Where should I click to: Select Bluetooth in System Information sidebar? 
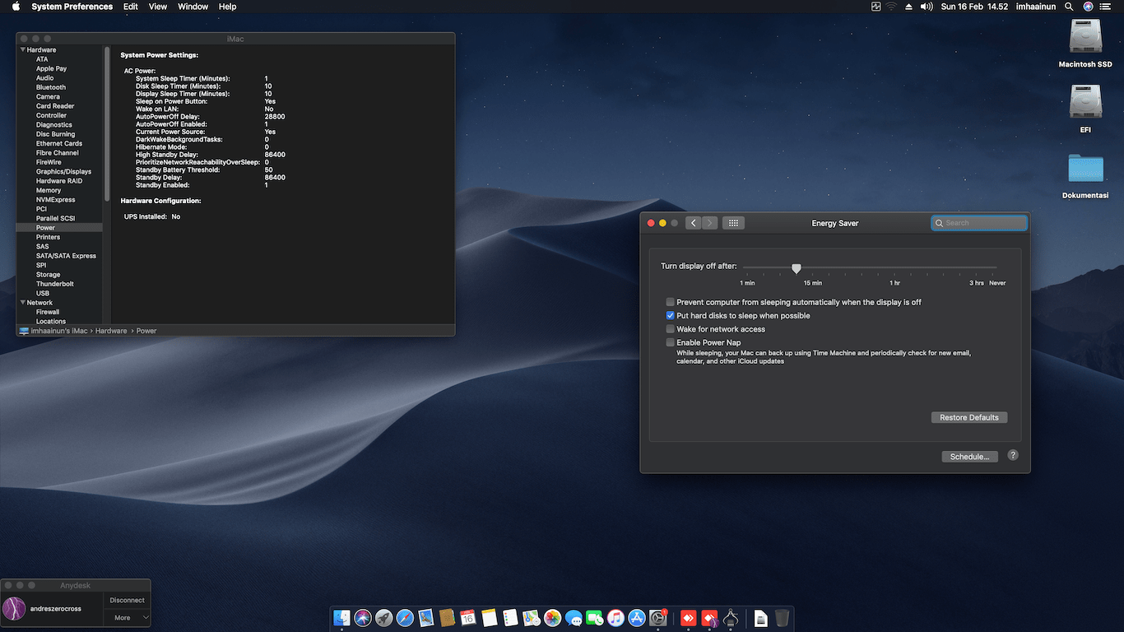click(x=51, y=87)
